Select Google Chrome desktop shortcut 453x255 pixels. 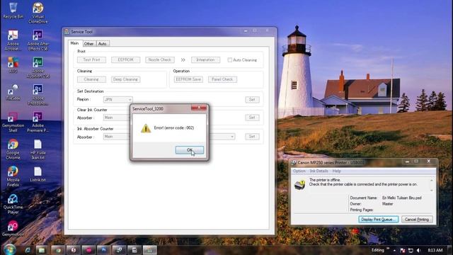pos(13,149)
